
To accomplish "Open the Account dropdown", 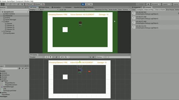I will (156, 4).
